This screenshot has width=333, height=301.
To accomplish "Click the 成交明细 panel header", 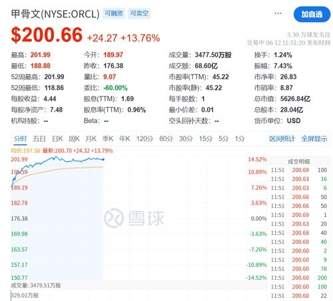I will [x=298, y=162].
